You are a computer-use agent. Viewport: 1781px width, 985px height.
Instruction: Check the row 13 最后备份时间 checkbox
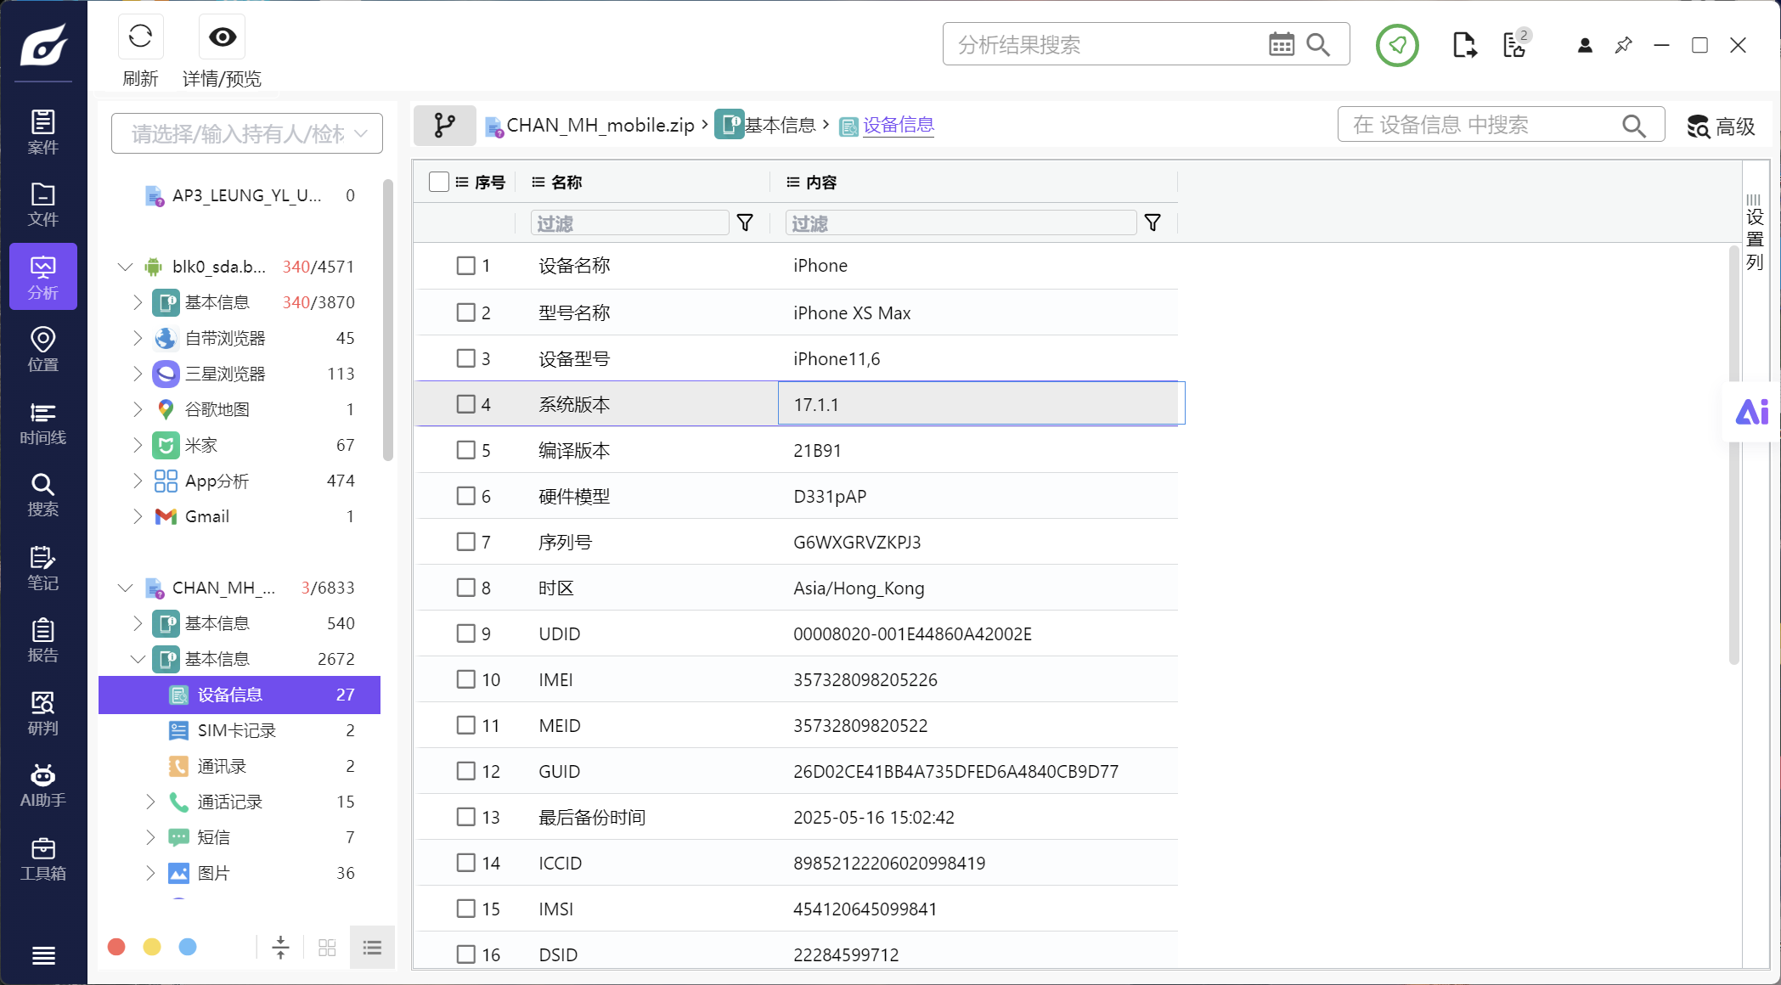click(466, 817)
